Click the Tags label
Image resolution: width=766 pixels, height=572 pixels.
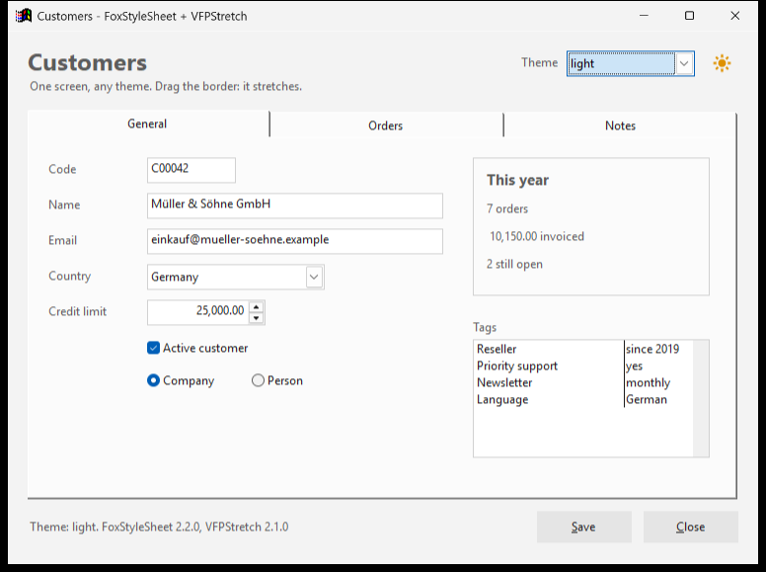485,328
